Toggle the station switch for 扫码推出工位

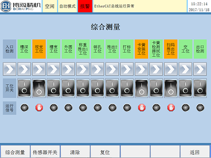pos(171,88)
